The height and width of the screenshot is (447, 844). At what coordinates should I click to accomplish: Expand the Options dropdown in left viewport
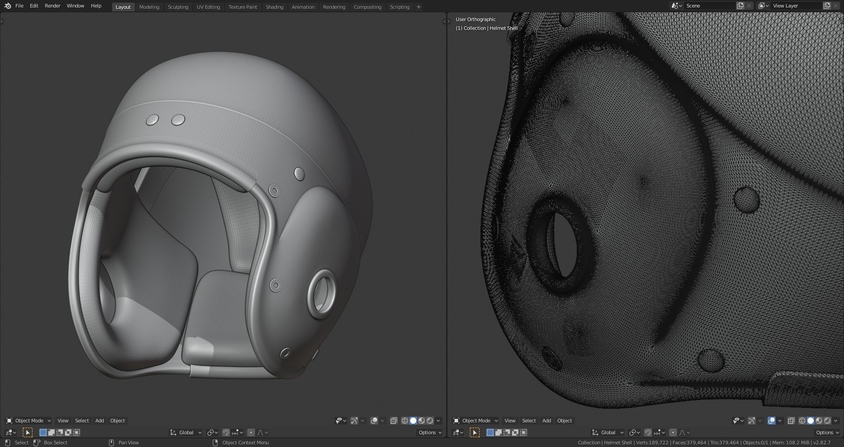click(429, 432)
